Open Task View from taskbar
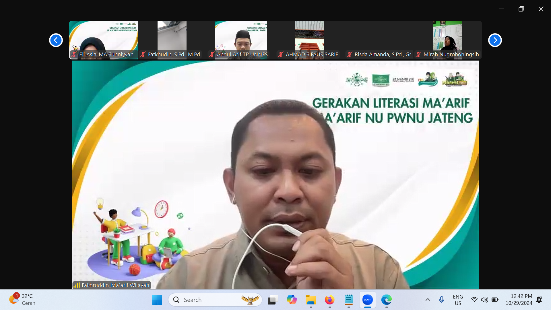 click(x=273, y=300)
